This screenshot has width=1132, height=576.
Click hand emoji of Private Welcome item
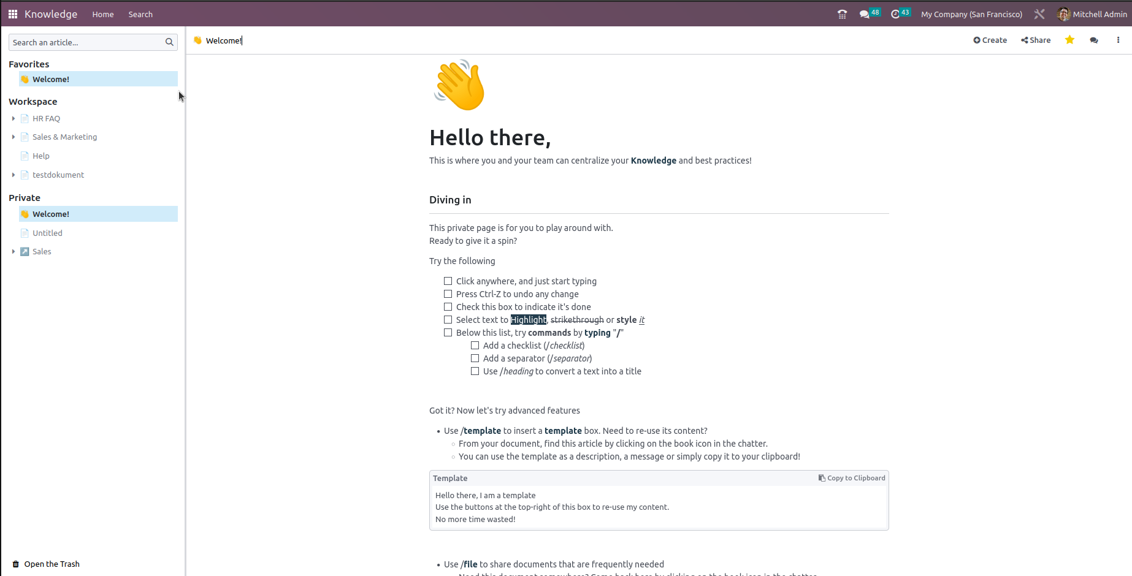tap(25, 214)
